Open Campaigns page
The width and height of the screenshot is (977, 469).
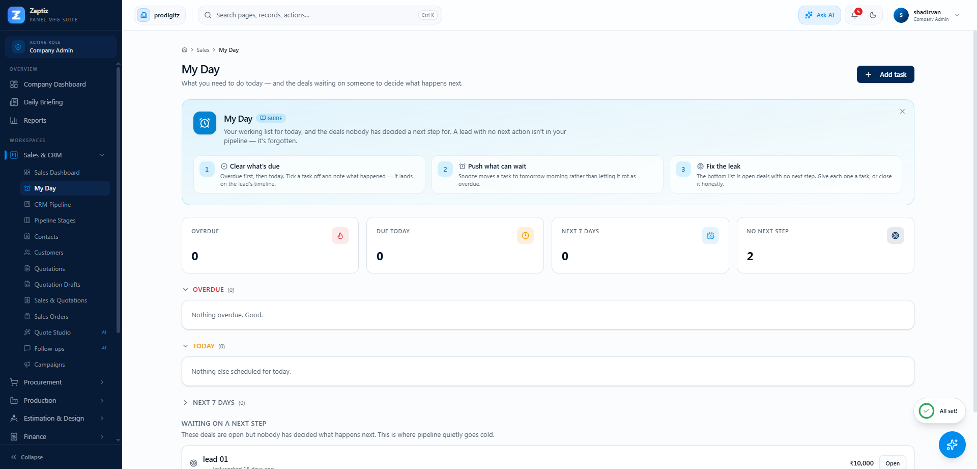pyautogui.click(x=65, y=365)
